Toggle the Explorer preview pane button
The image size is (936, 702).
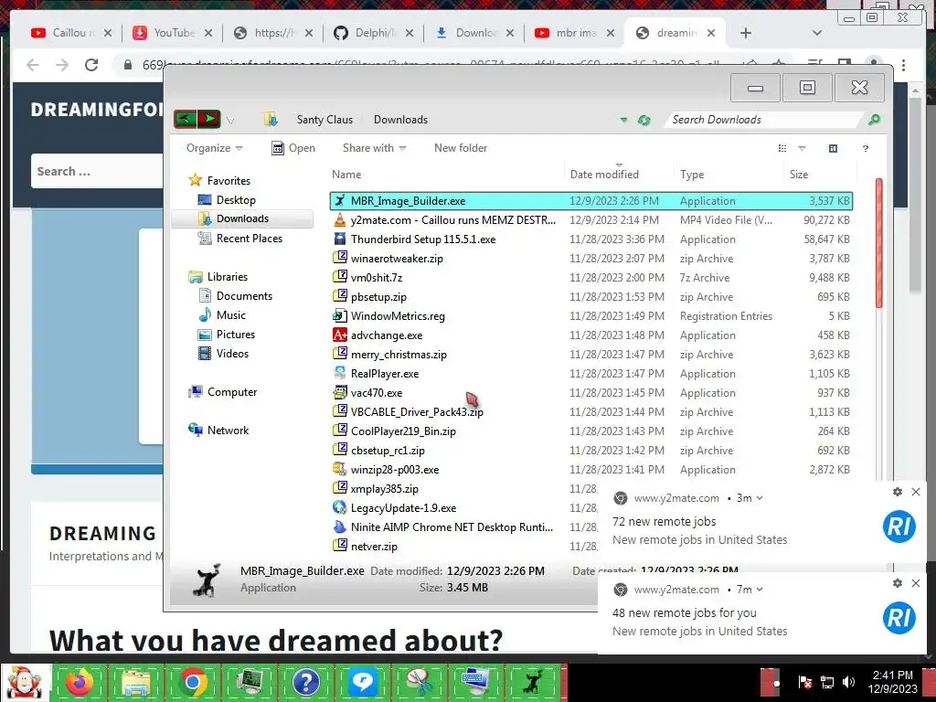pyautogui.click(x=833, y=148)
